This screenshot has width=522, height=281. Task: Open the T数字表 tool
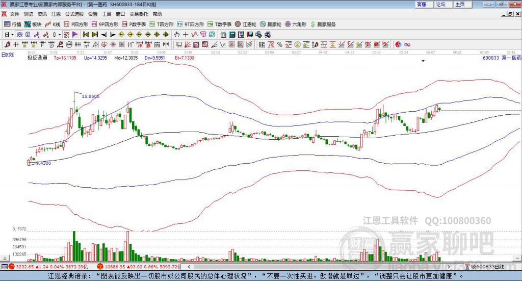pos(219,24)
